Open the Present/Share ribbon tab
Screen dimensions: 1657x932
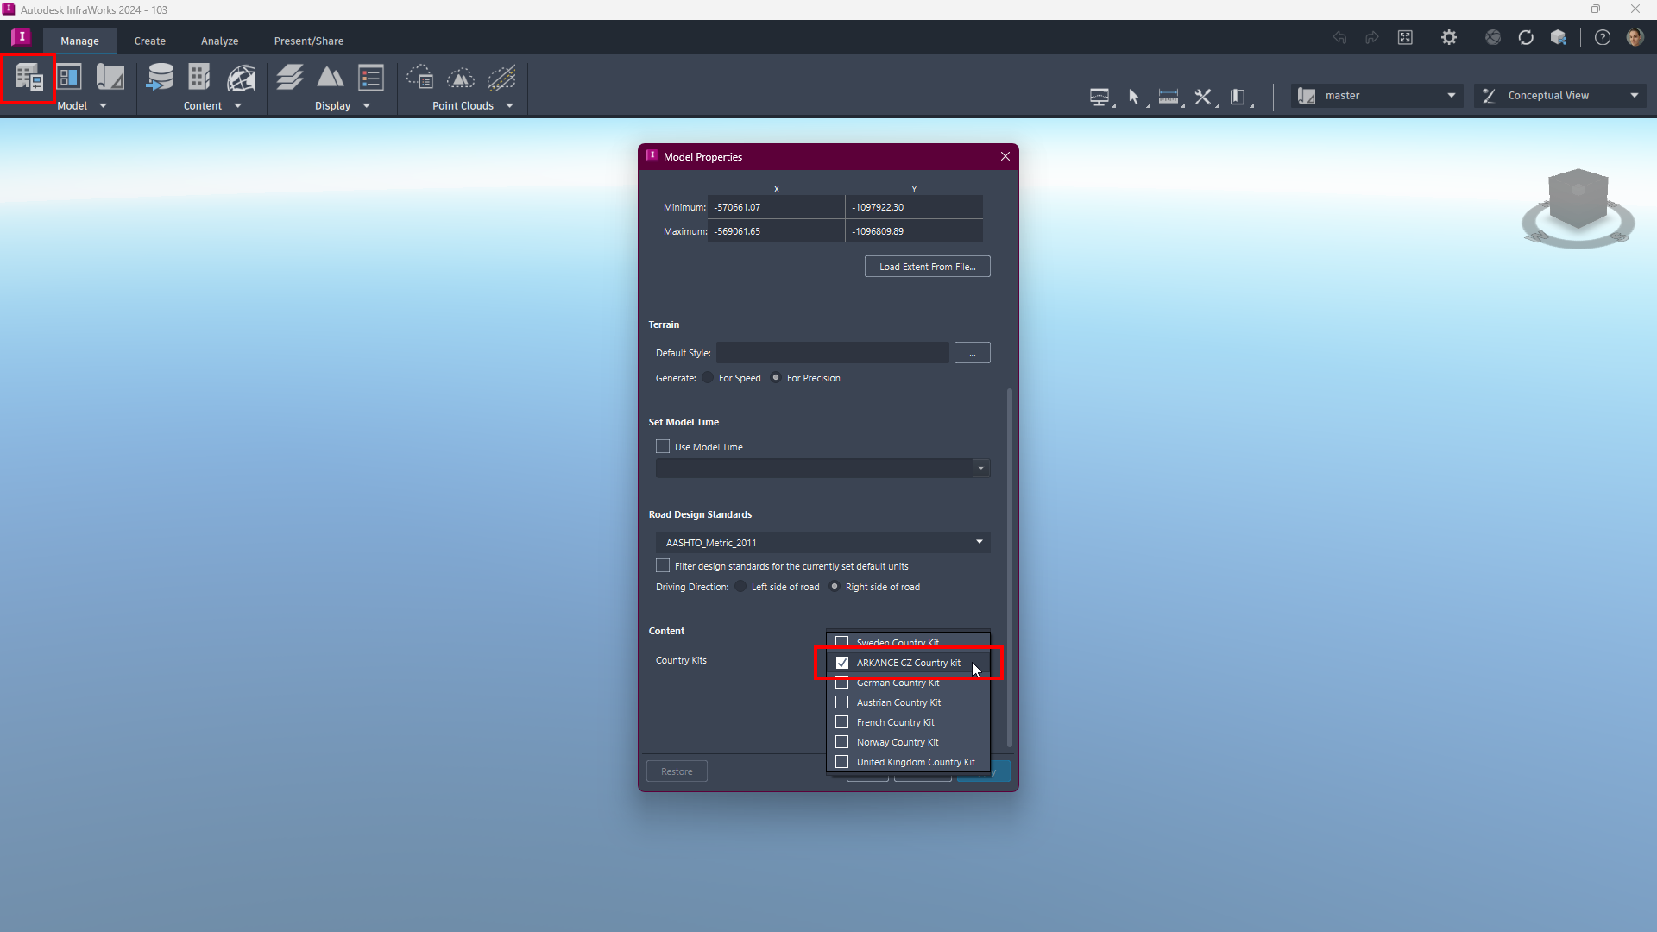308,41
